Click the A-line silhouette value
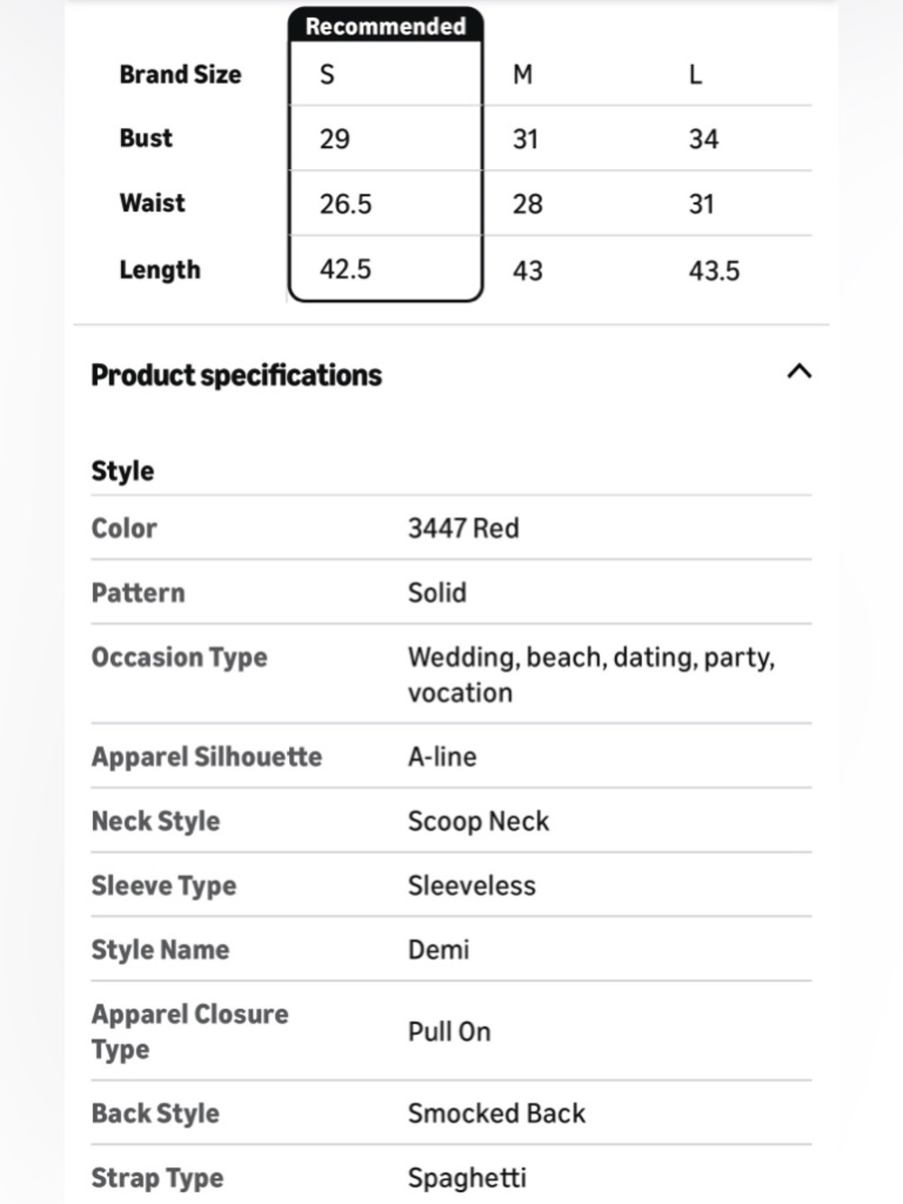This screenshot has height=1204, width=903. click(442, 756)
